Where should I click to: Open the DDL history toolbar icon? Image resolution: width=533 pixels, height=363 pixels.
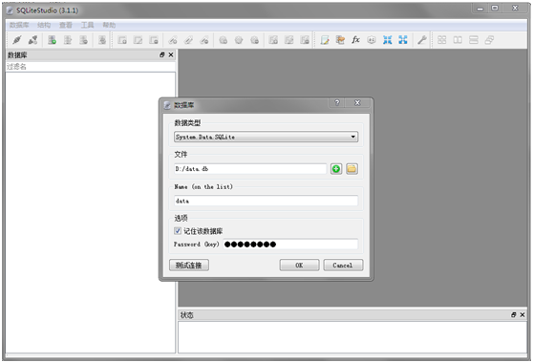(340, 40)
